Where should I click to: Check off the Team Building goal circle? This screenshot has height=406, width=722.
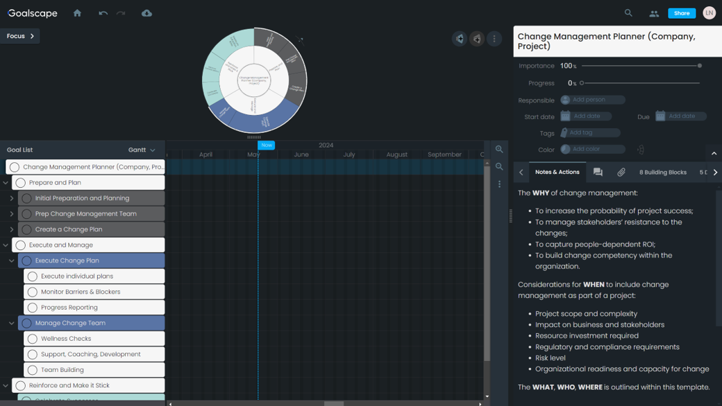33,370
